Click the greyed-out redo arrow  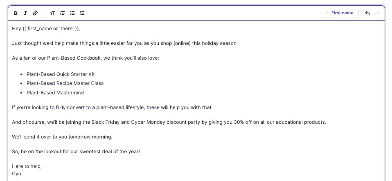377,13
